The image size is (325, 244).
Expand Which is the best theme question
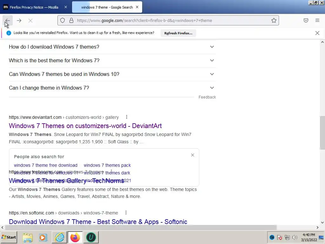[112, 61]
